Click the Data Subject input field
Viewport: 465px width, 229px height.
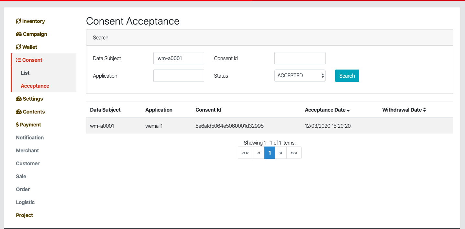179,58
